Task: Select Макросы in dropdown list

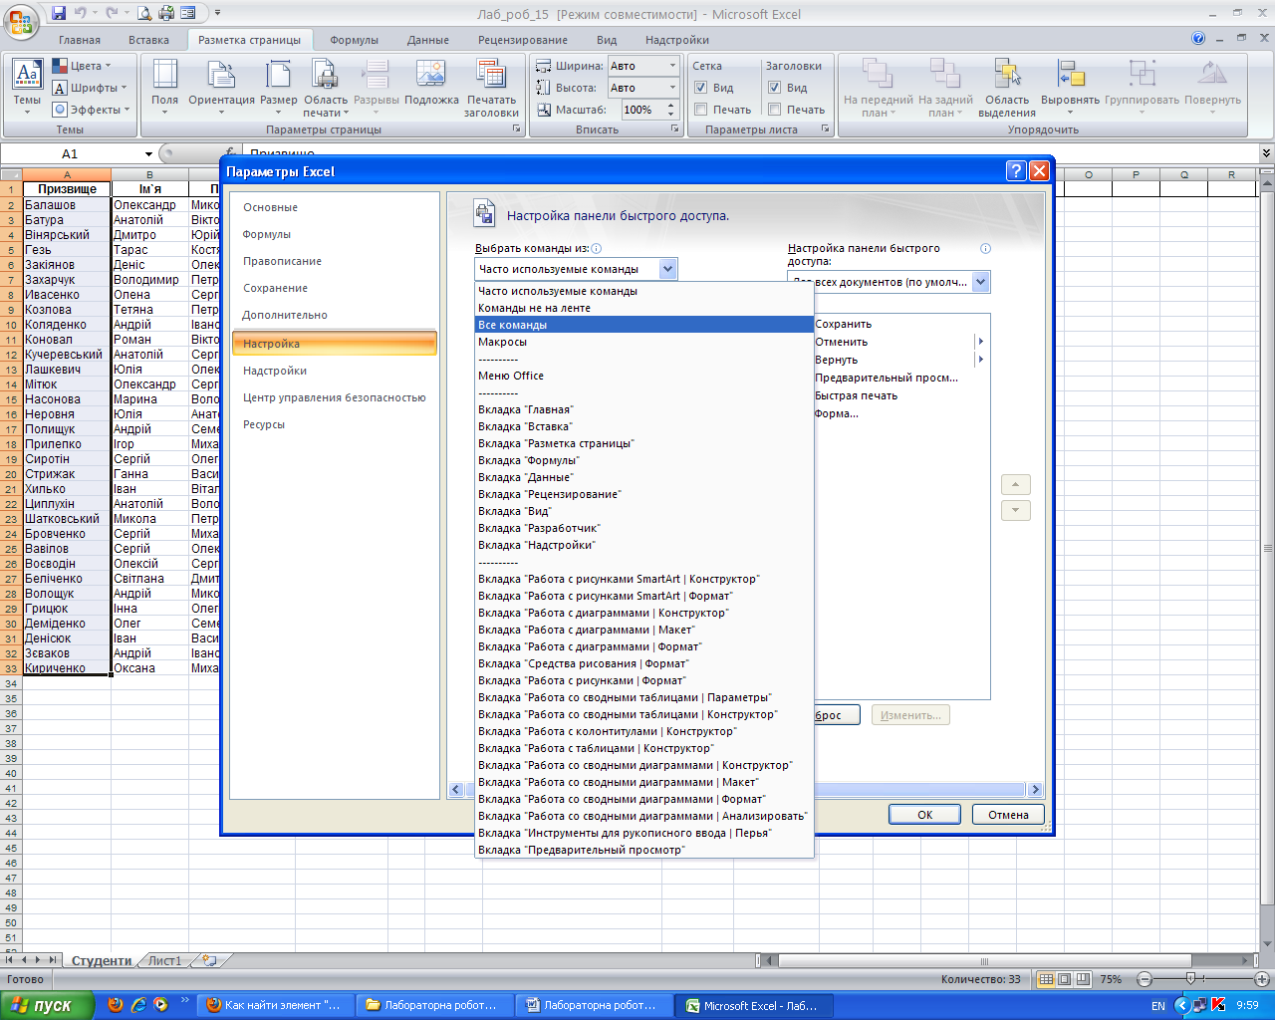Action: [644, 342]
